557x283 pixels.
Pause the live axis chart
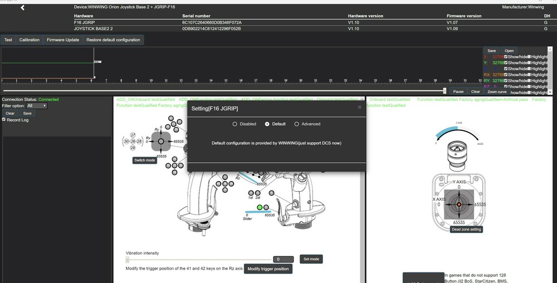point(458,91)
